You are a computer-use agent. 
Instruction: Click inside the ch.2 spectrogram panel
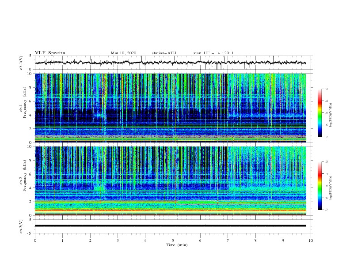point(171,181)
